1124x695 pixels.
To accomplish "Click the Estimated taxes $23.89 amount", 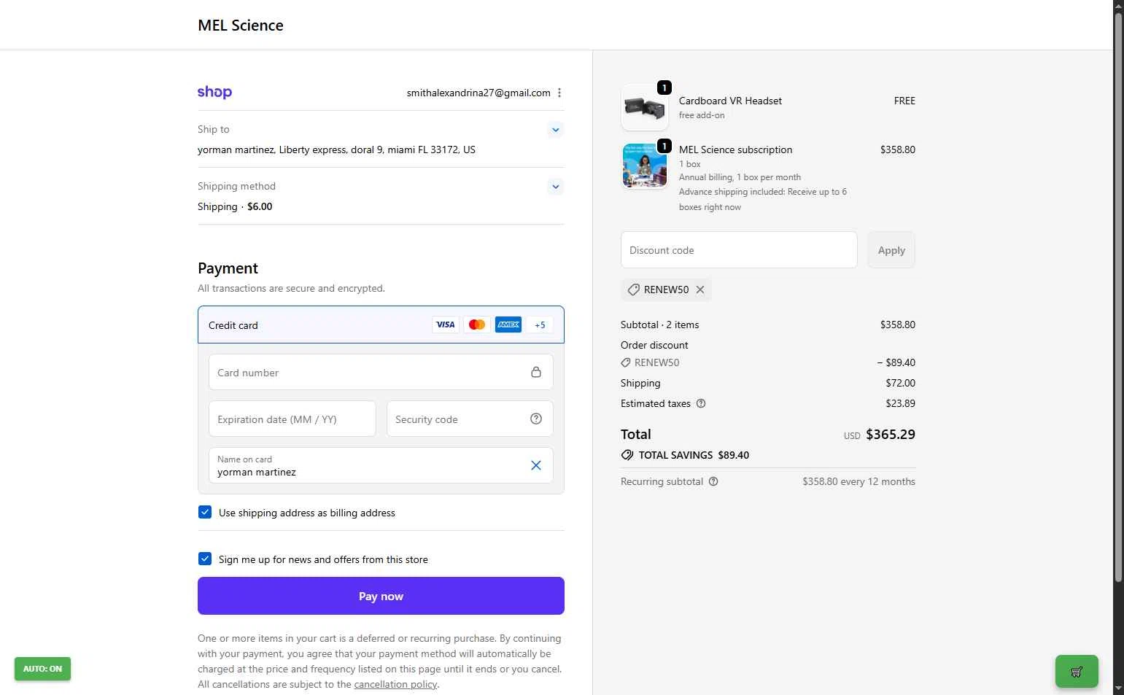I will pyautogui.click(x=900, y=403).
